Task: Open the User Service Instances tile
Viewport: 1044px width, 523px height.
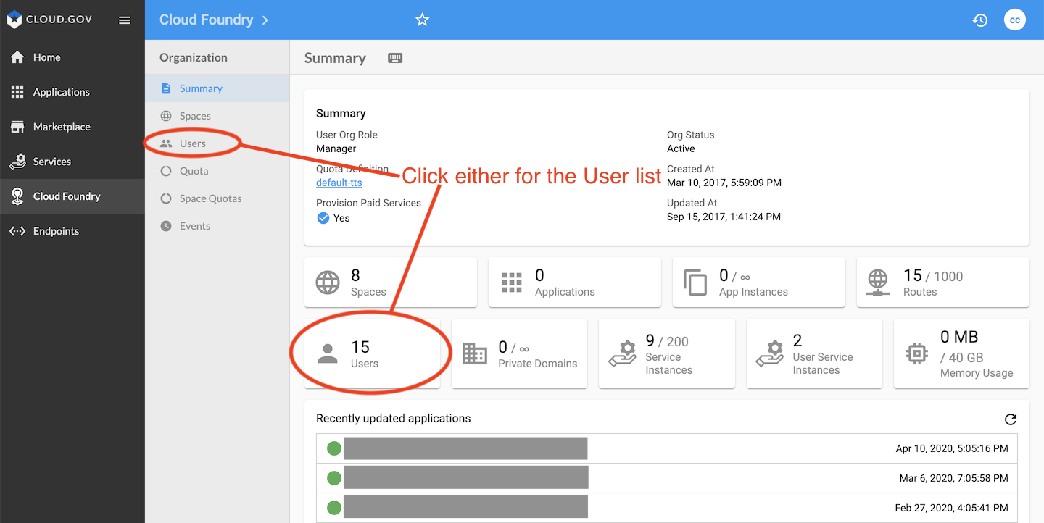Action: tap(814, 353)
